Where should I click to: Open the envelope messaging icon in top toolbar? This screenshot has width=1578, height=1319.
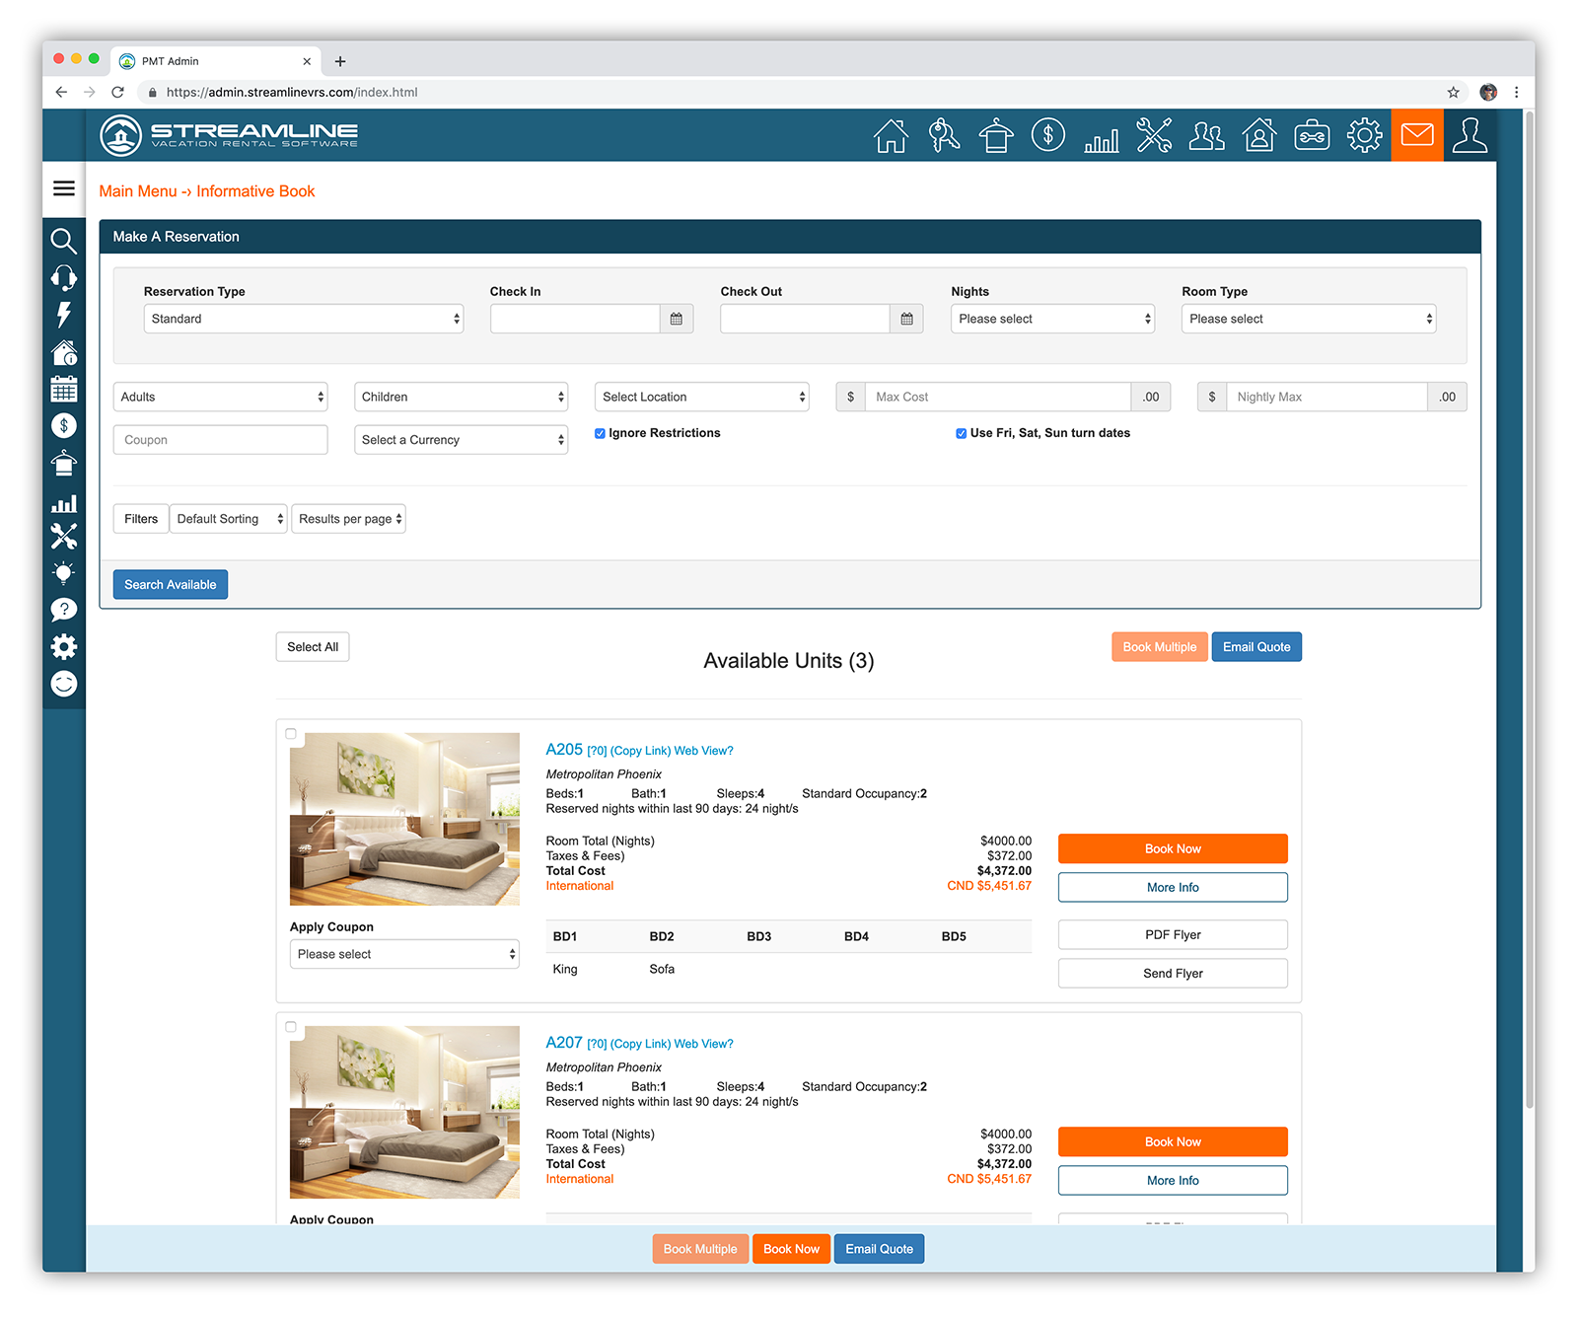pyautogui.click(x=1417, y=135)
